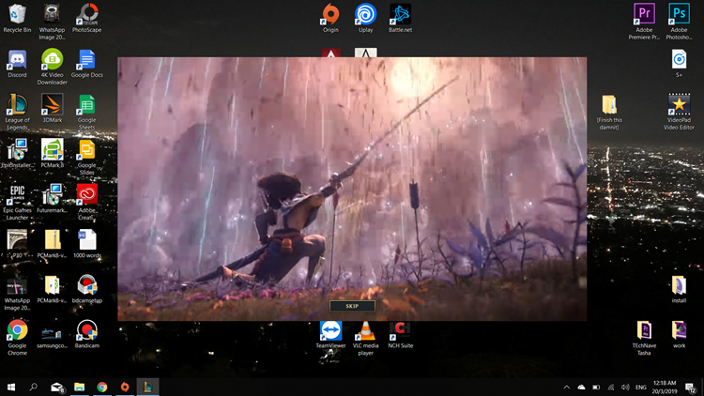Select the VideoPad Video Editor icon
Viewport: 704px width, 396px height.
tap(679, 112)
